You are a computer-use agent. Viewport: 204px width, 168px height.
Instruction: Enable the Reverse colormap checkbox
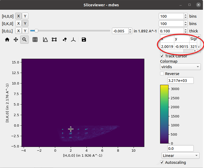(x=162, y=74)
